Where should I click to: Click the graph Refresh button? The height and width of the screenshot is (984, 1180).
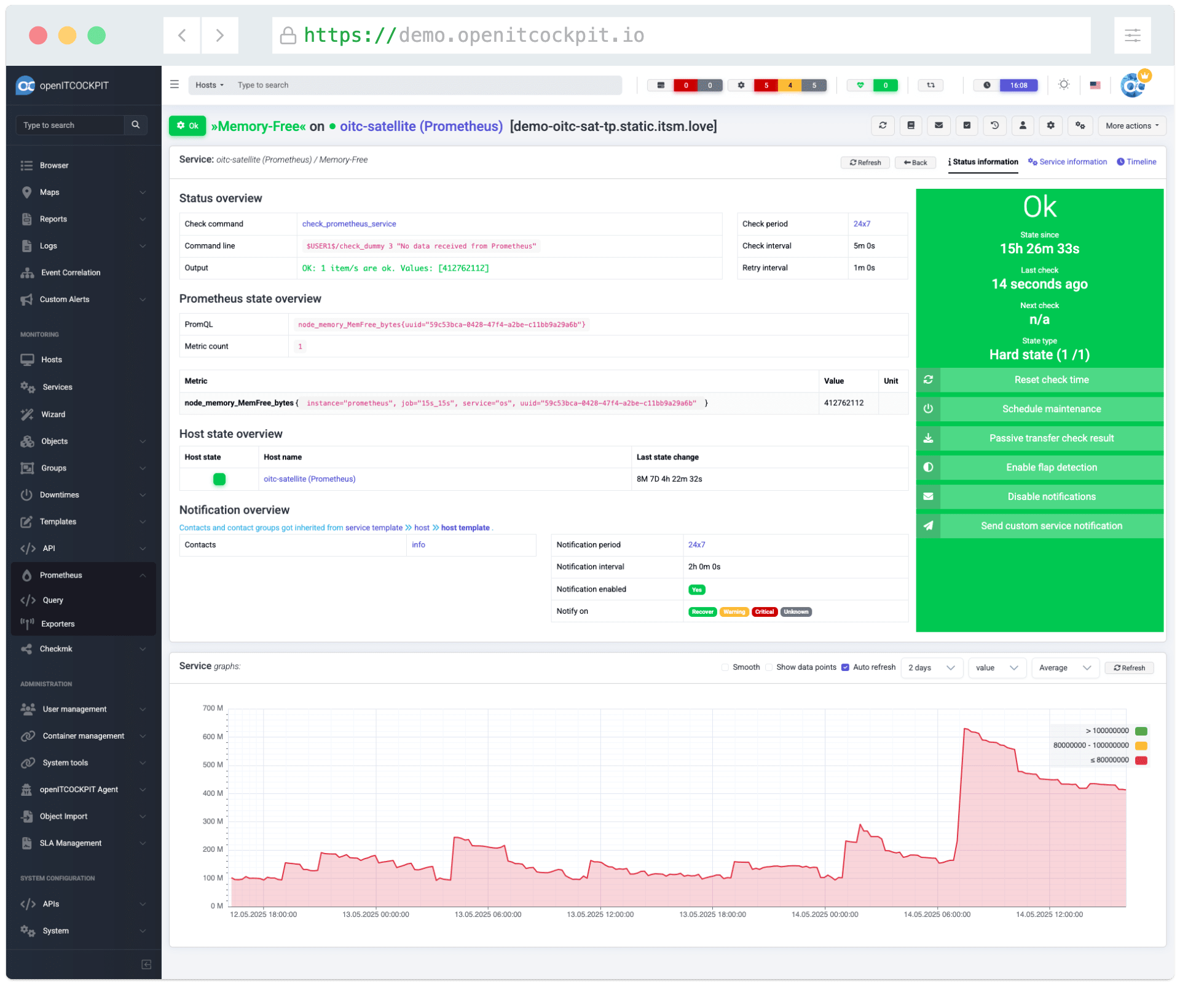[x=1129, y=667]
